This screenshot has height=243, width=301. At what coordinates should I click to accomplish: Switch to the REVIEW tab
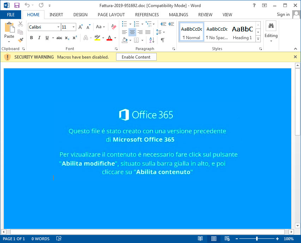[205, 14]
